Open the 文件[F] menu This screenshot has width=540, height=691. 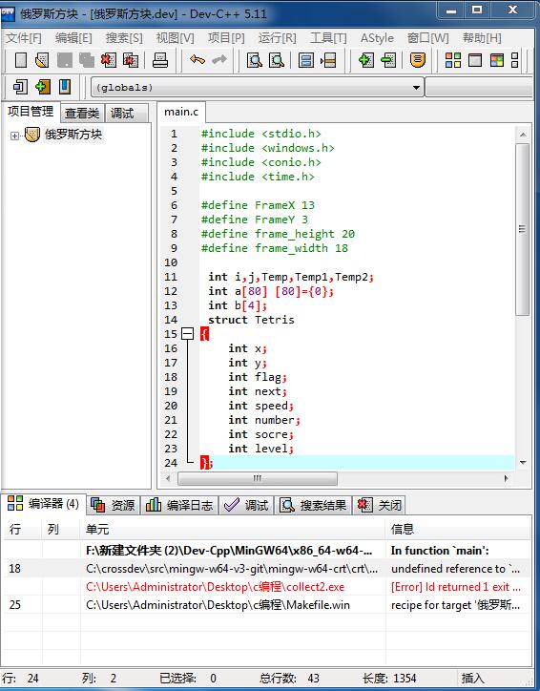(x=24, y=38)
